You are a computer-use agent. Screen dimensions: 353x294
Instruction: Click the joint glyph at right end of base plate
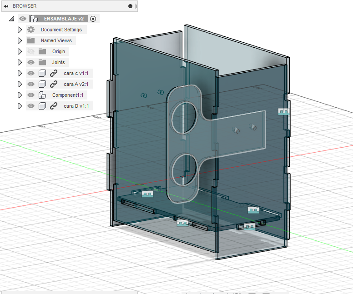(253, 210)
